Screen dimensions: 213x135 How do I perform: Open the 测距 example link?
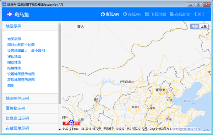click(11, 86)
